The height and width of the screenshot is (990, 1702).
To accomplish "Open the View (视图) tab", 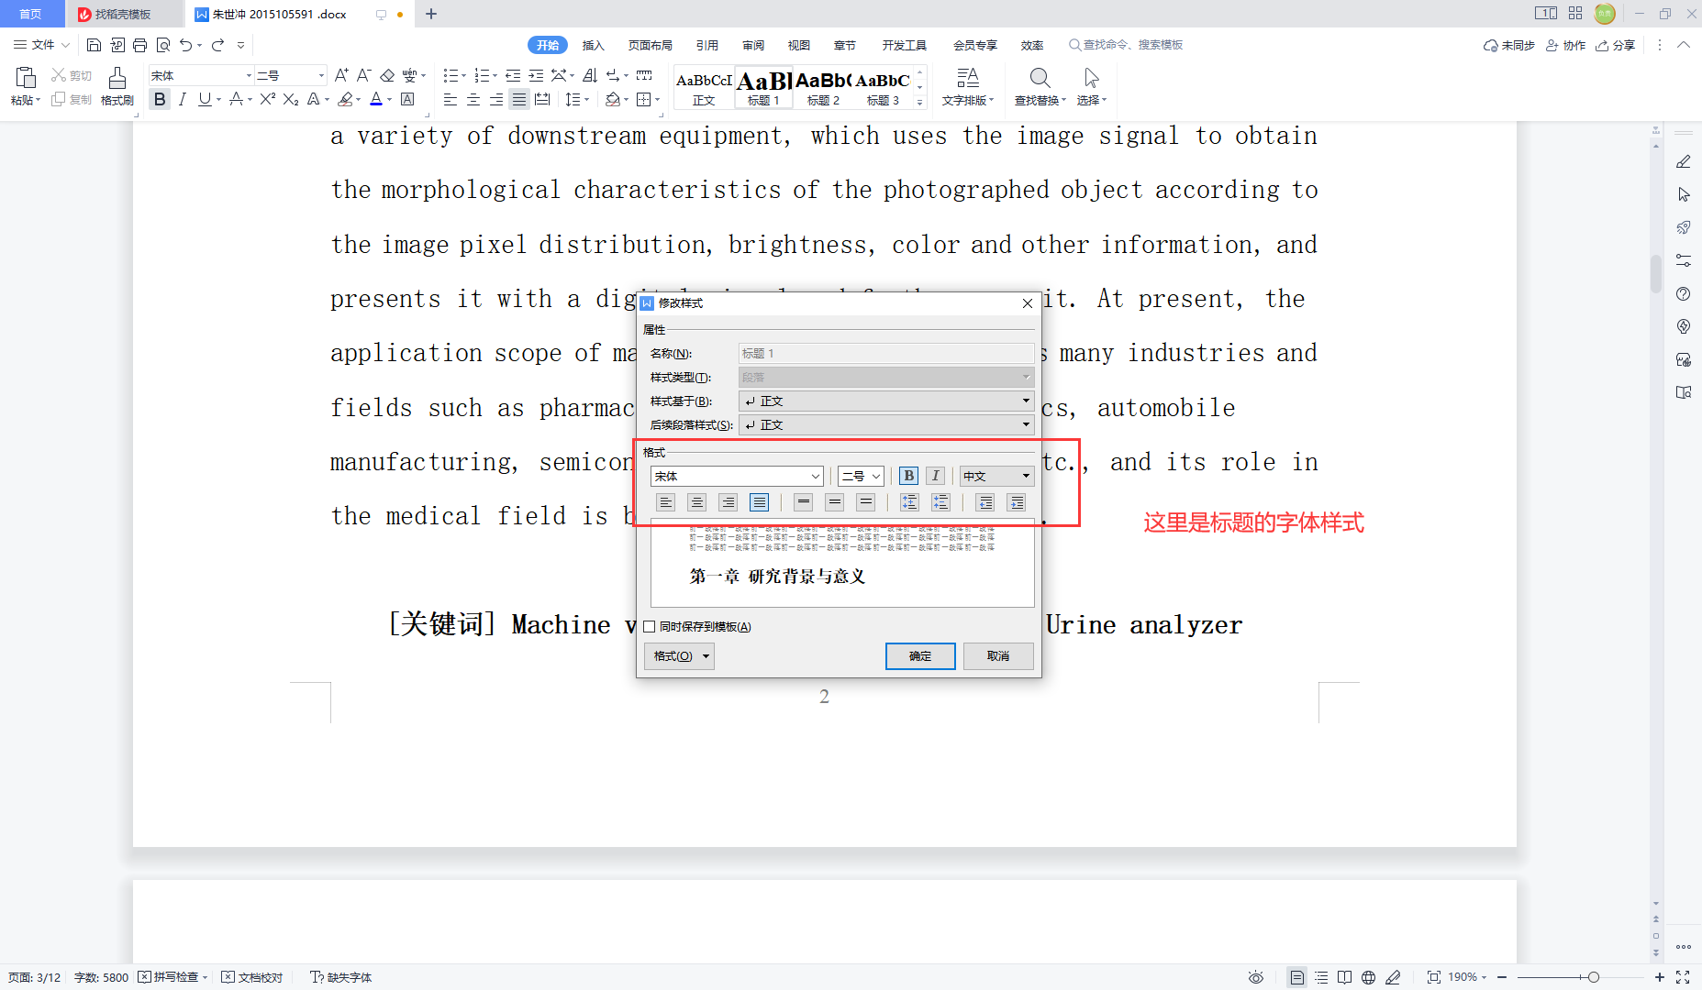I will [799, 45].
